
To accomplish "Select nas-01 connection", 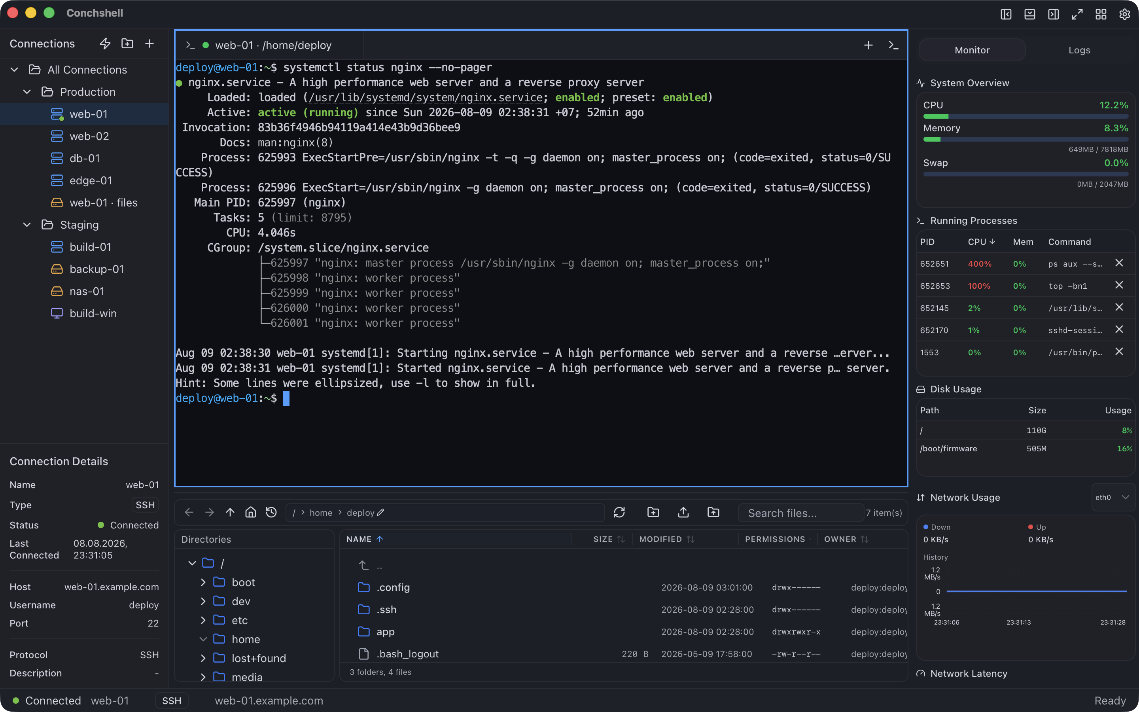I will click(84, 291).
